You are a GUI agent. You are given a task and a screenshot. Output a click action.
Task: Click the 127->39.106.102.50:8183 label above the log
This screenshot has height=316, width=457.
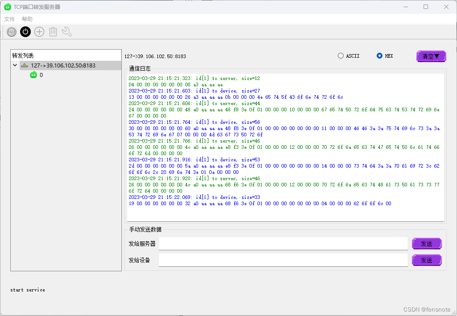155,56
